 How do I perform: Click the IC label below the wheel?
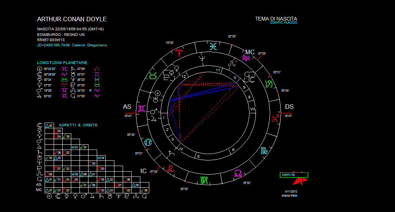tap(143, 171)
